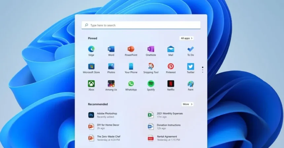Launch Twitter from pinned apps

tap(191, 68)
